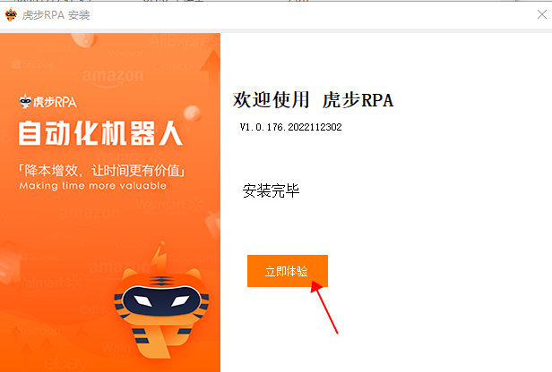
Task: Click the 欢迎使用 虎步RPA heading
Action: point(313,100)
